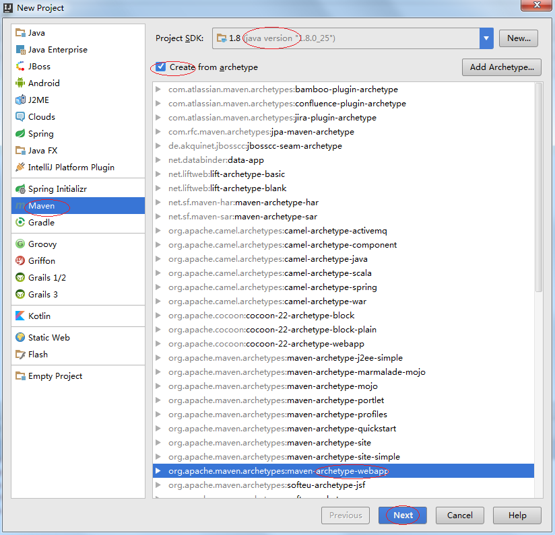Click New... SDK button
Image resolution: width=555 pixels, height=535 pixels.
click(x=519, y=38)
